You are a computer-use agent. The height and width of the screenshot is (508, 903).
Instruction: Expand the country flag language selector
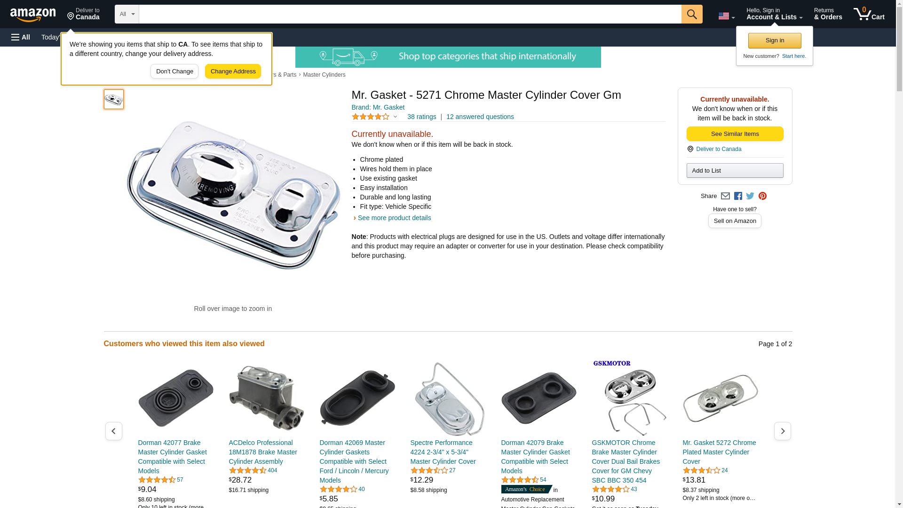726,16
